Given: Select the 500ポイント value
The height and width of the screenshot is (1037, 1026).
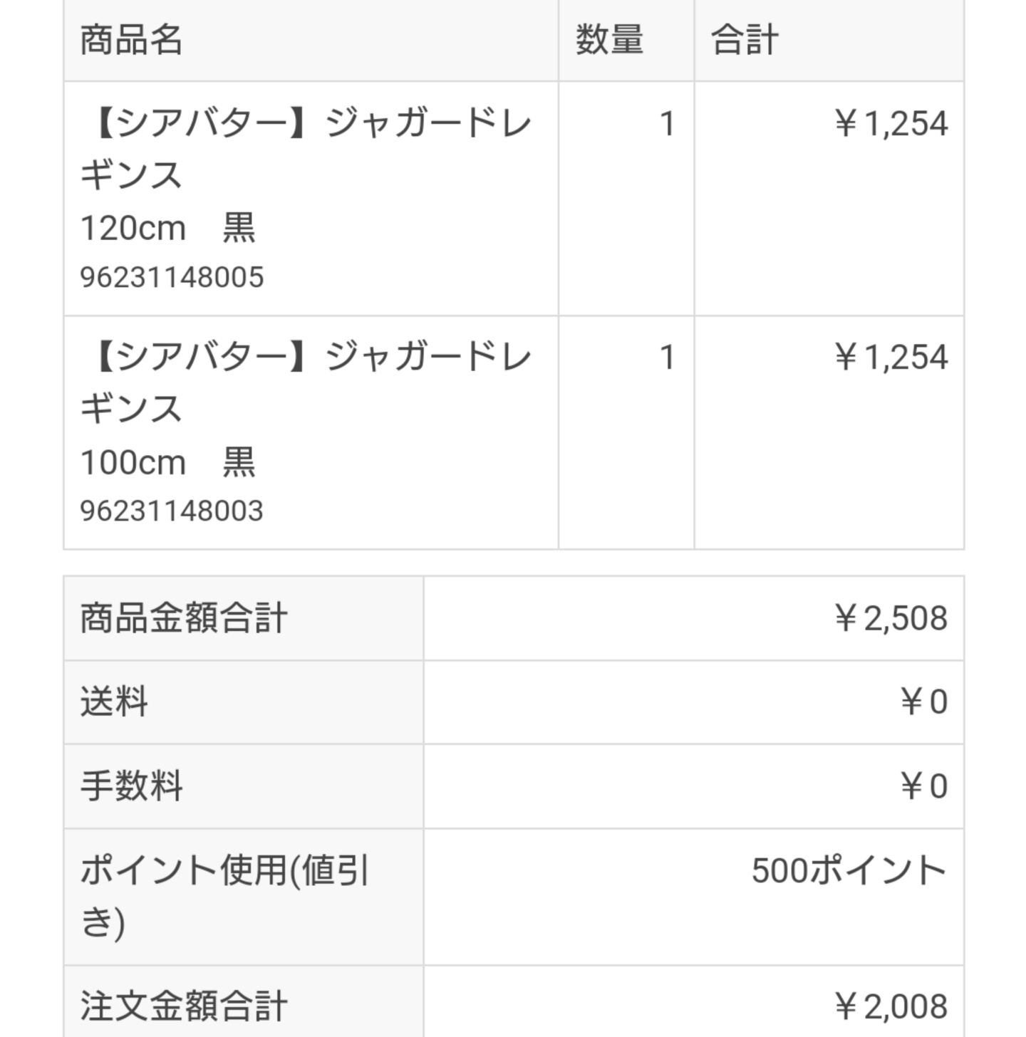Looking at the screenshot, I should 849,870.
